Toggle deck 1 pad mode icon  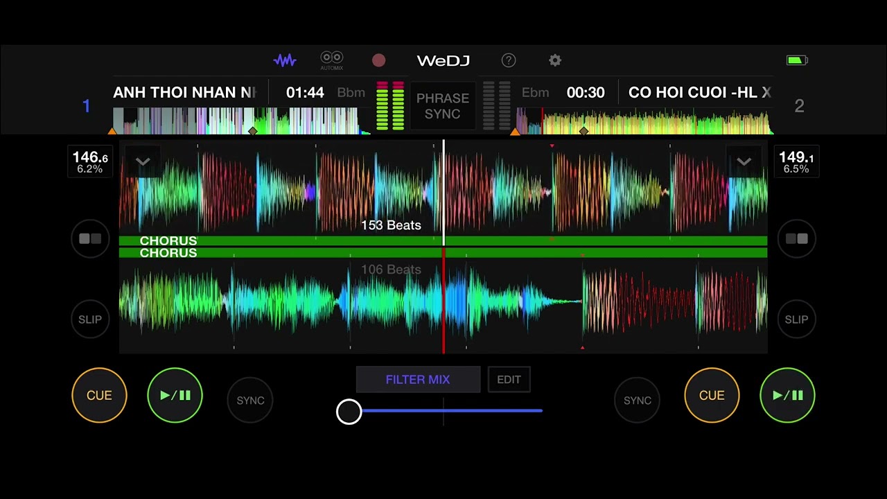point(90,238)
